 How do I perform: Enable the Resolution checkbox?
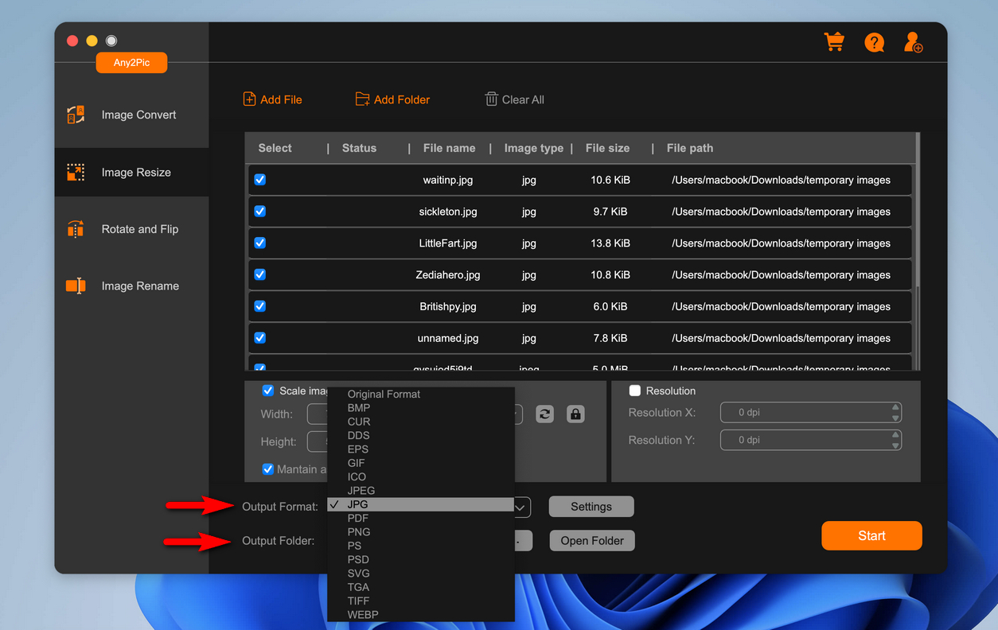[x=633, y=391]
